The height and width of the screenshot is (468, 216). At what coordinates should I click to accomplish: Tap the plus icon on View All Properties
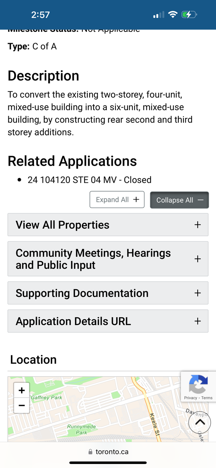[x=198, y=225]
